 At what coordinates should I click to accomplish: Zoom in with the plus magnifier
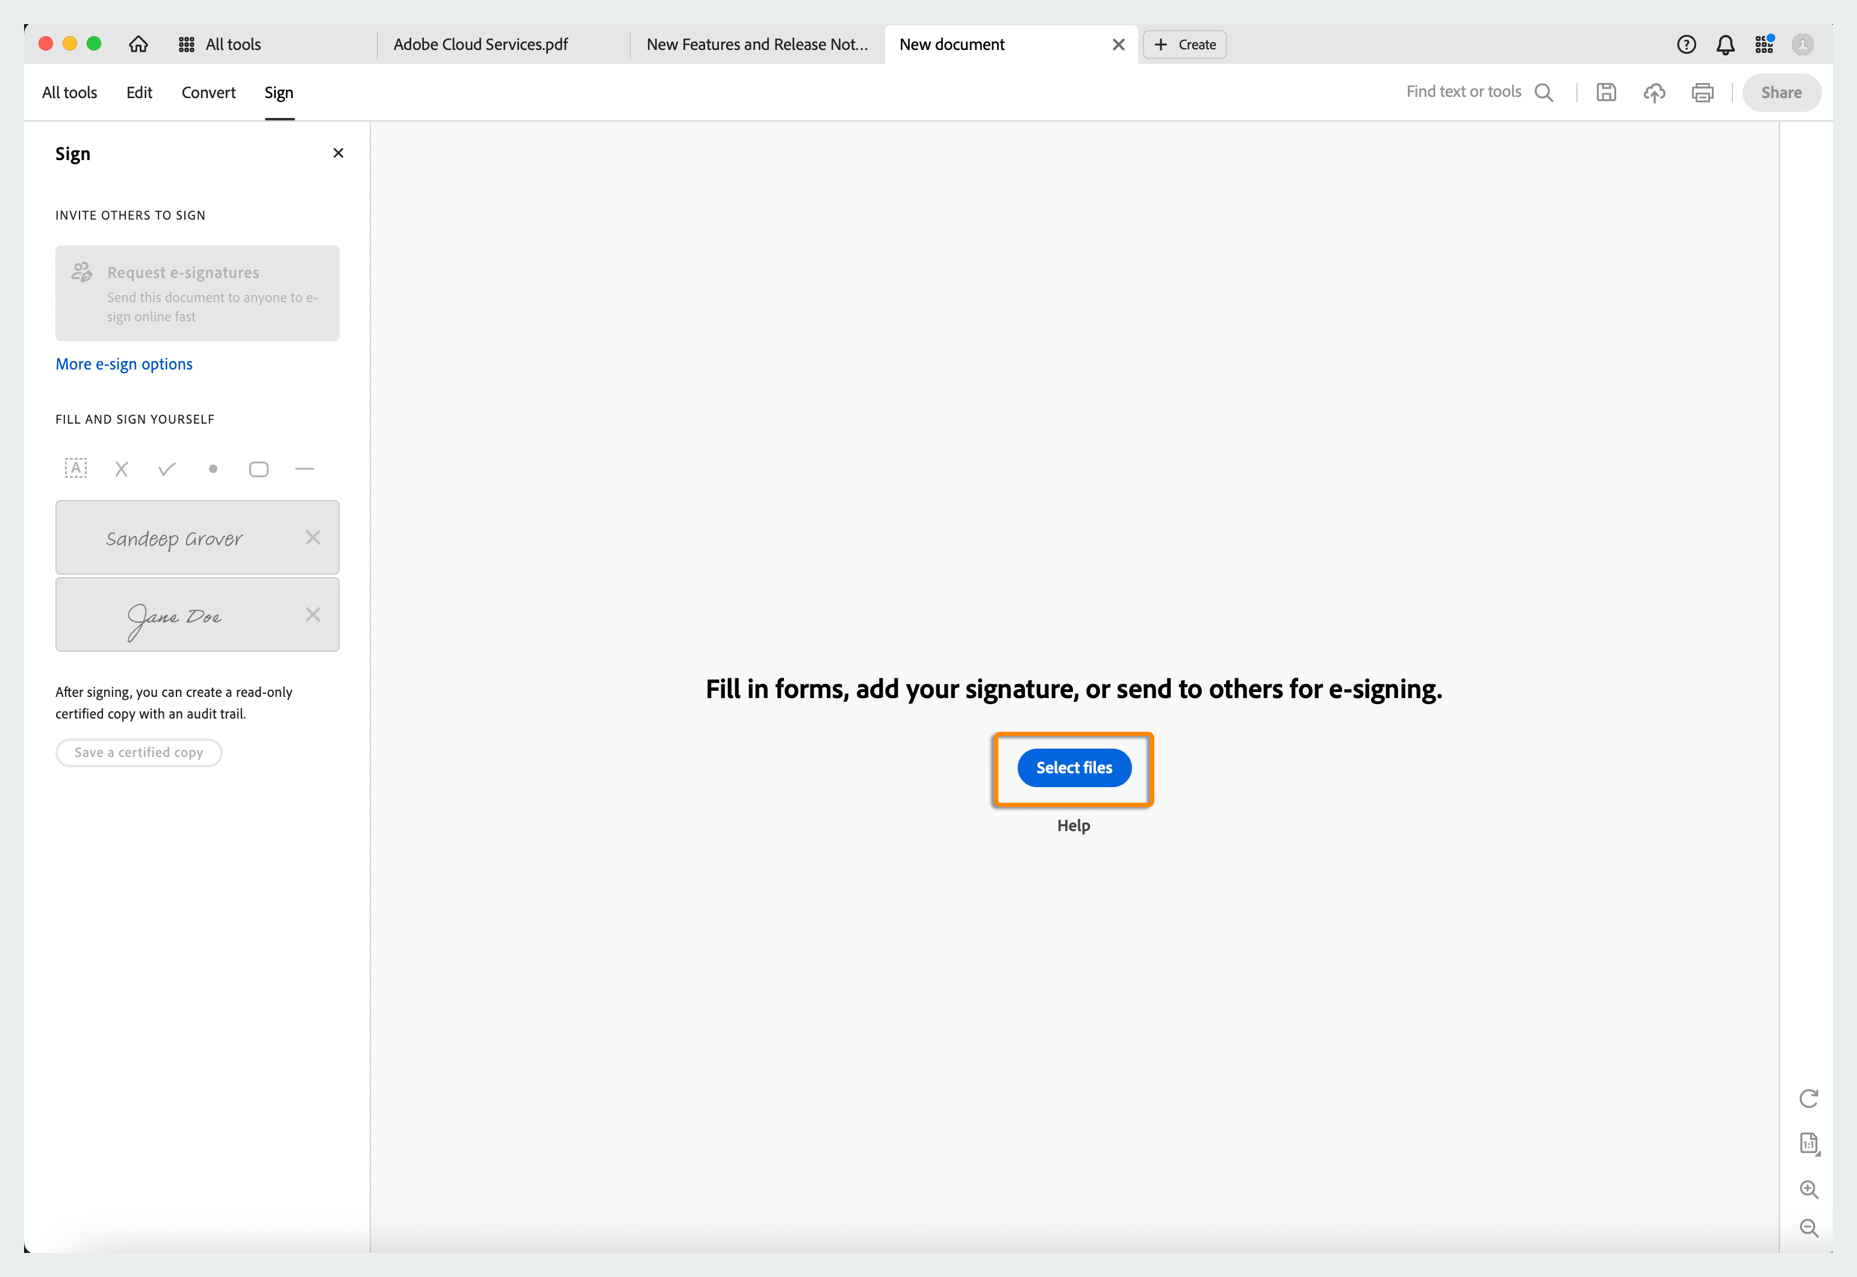[x=1809, y=1189]
